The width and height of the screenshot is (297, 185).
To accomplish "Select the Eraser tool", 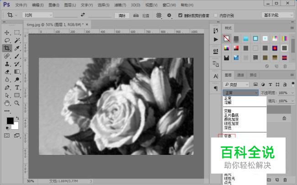I will tap(7, 72).
